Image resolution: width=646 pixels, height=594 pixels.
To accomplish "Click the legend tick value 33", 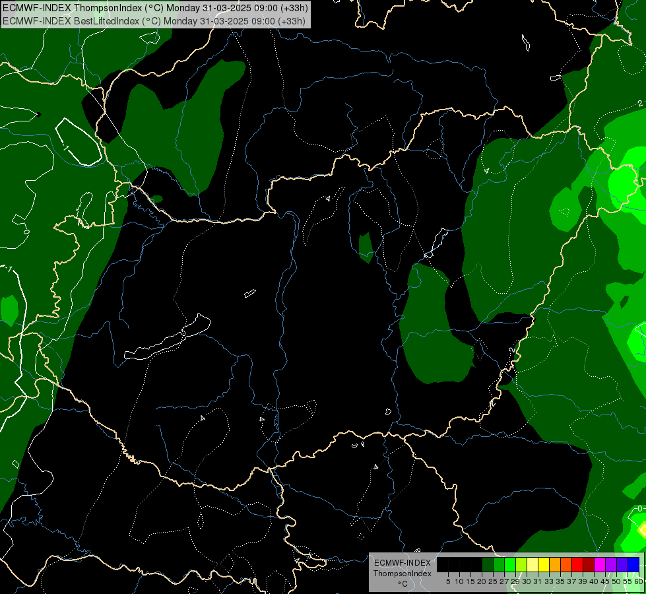I will pos(549,581).
